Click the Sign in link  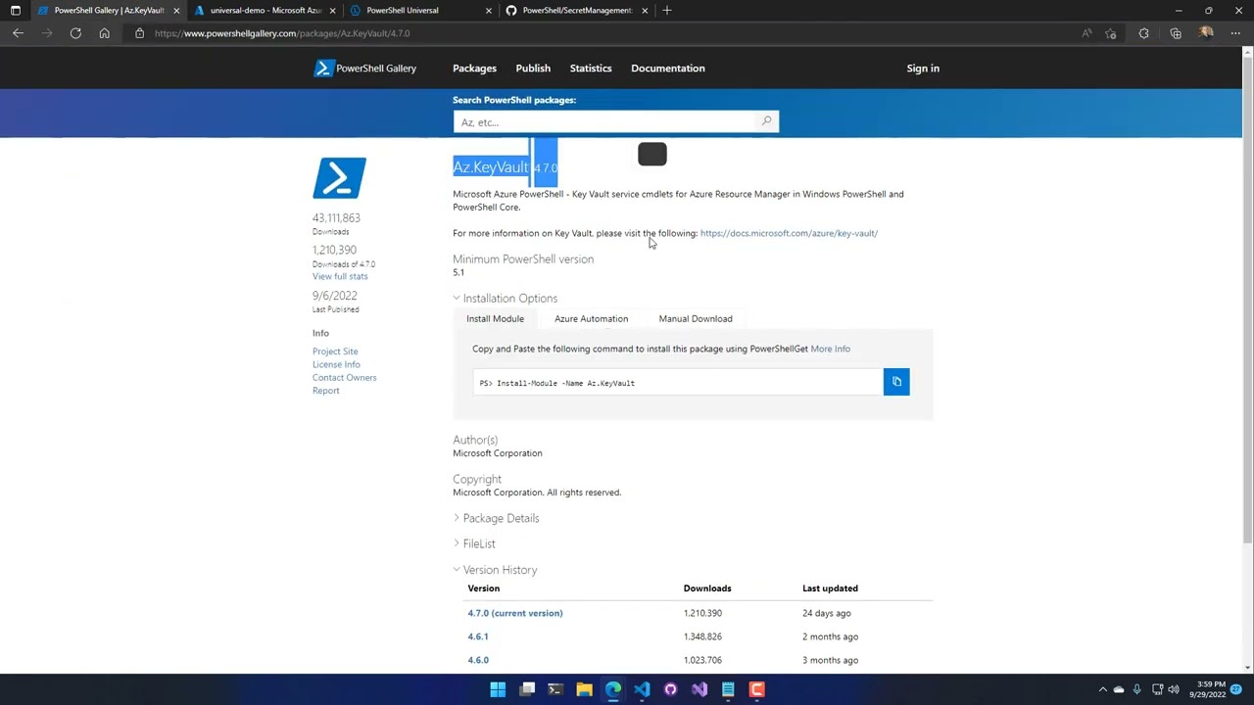(923, 69)
